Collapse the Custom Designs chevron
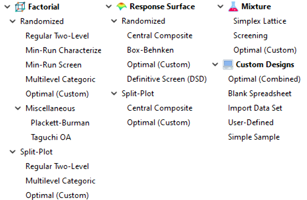 click(x=215, y=65)
